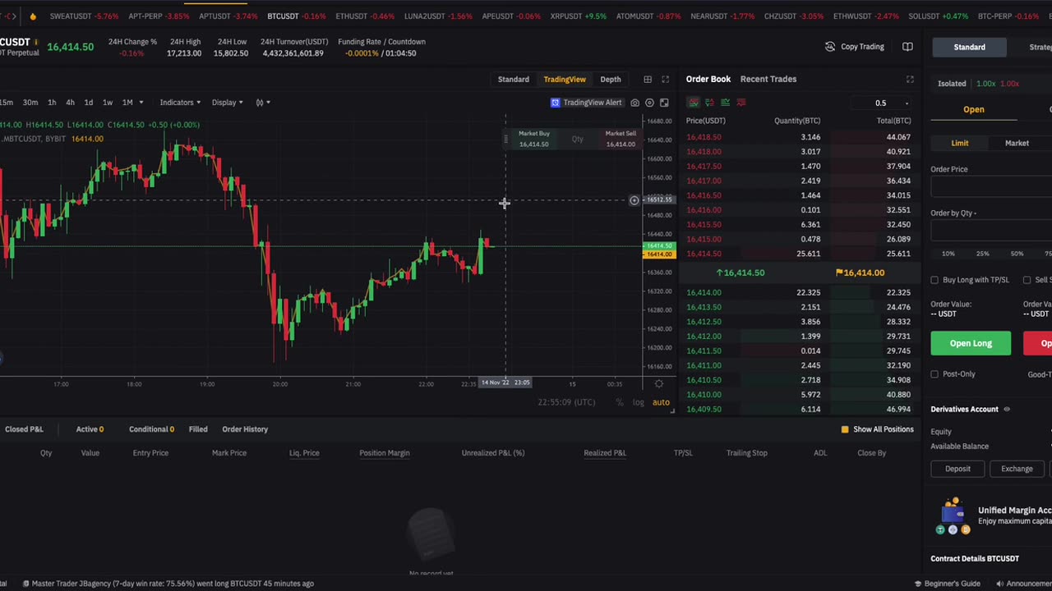The width and height of the screenshot is (1052, 591).
Task: Select the Market order type tab
Action: pos(1017,143)
